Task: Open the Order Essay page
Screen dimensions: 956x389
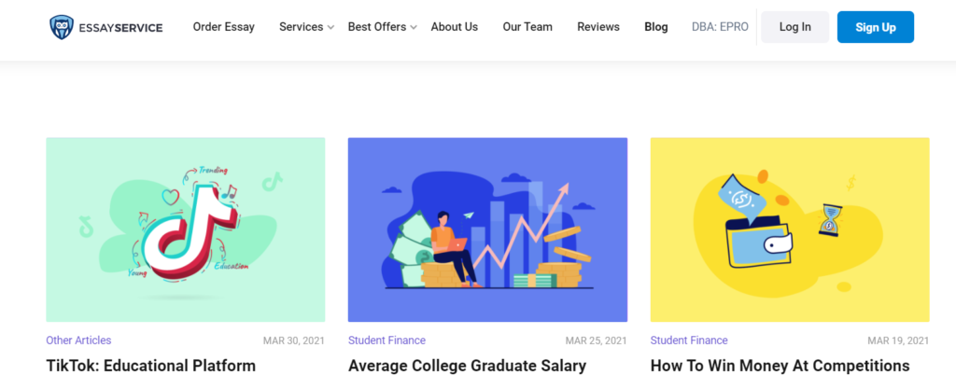Action: 224,27
